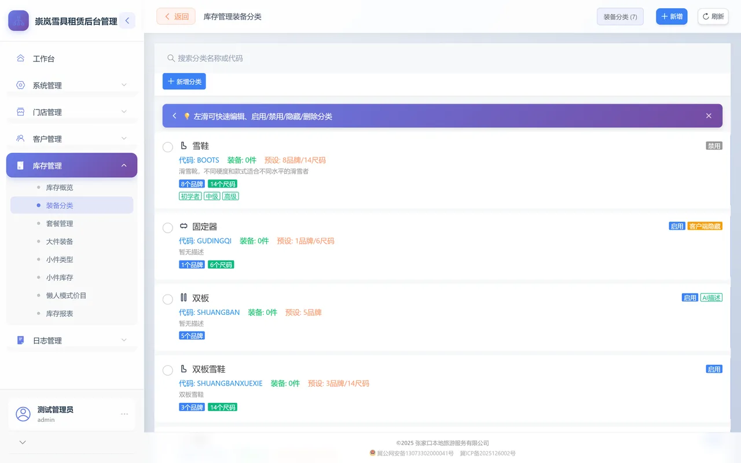Open the 懒人模式价目 submenu item
This screenshot has height=463, width=741.
coord(72,295)
